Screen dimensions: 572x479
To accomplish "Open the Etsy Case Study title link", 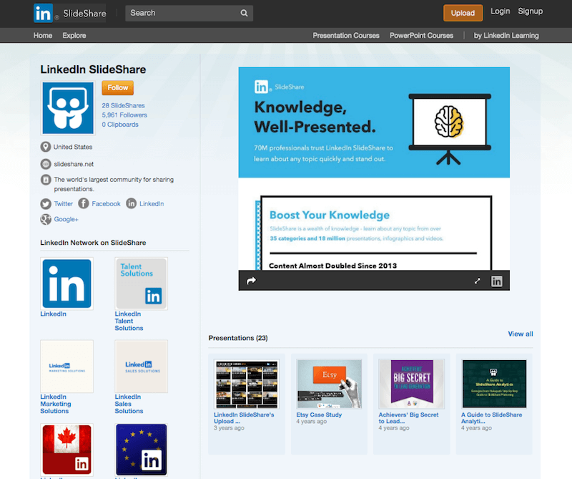I will (x=319, y=415).
